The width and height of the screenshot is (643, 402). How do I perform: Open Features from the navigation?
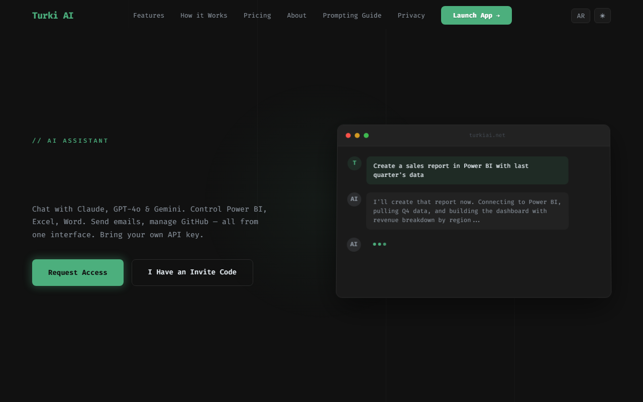point(149,15)
